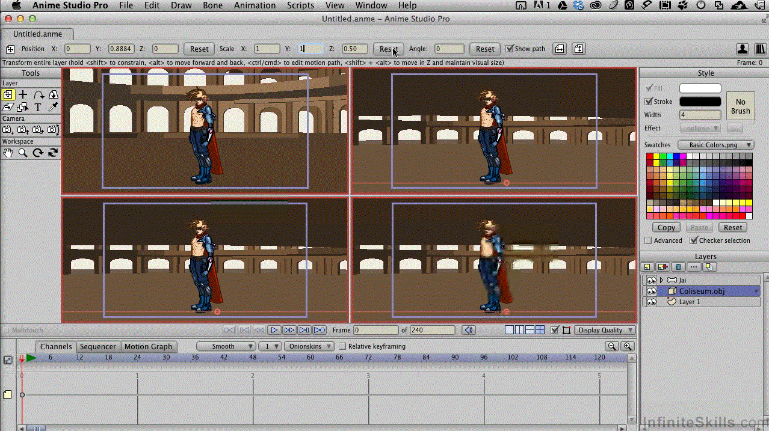The width and height of the screenshot is (769, 431).
Task: Open the Animation menu
Action: click(x=255, y=5)
